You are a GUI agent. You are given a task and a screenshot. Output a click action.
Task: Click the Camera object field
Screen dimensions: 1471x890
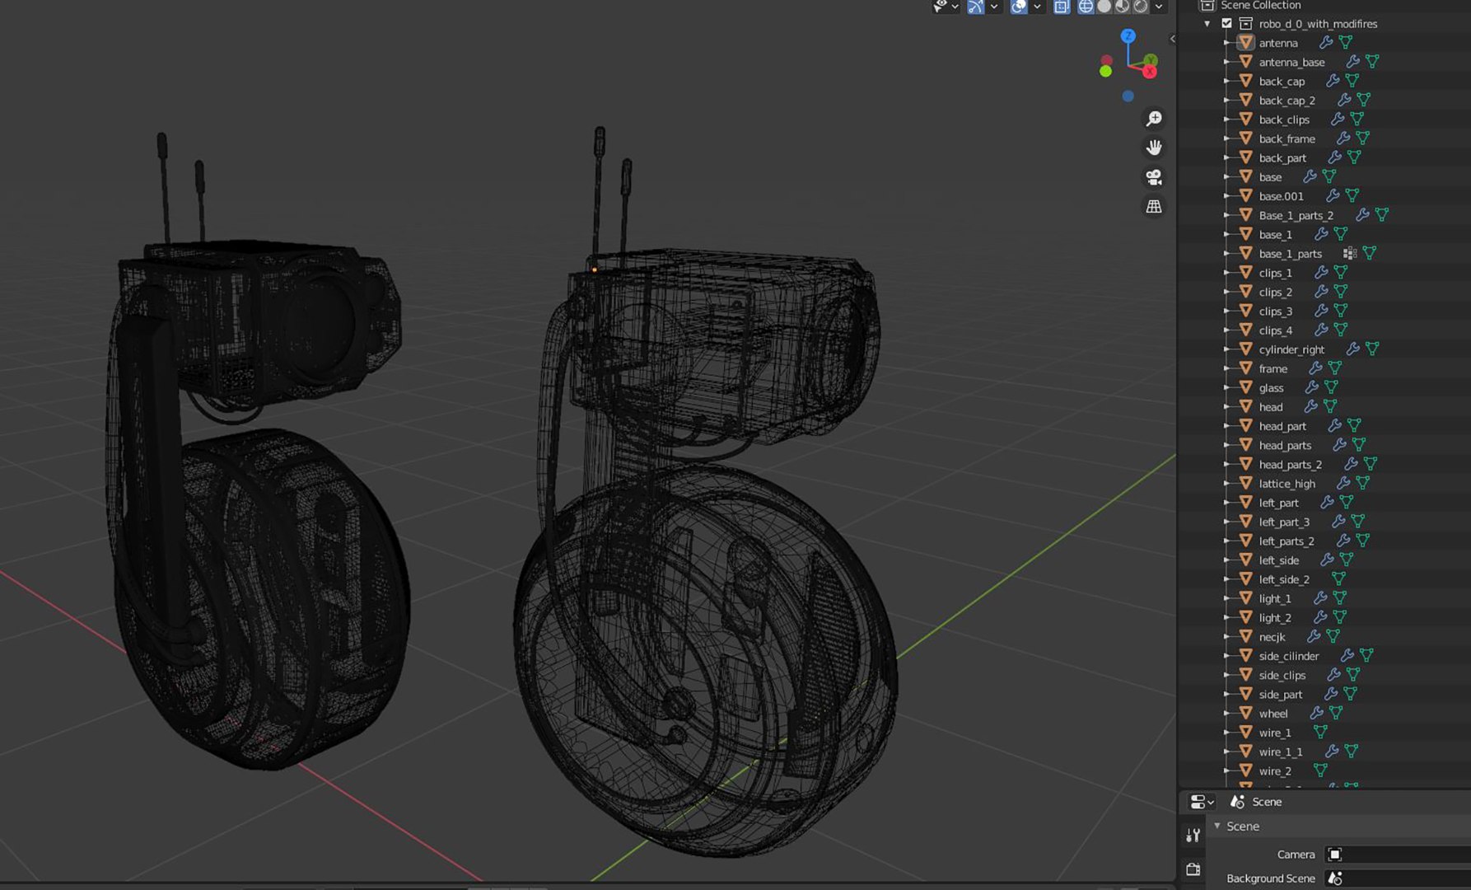tap(1397, 855)
